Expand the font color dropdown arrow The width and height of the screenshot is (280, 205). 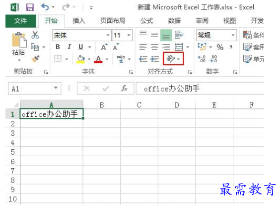[107, 59]
